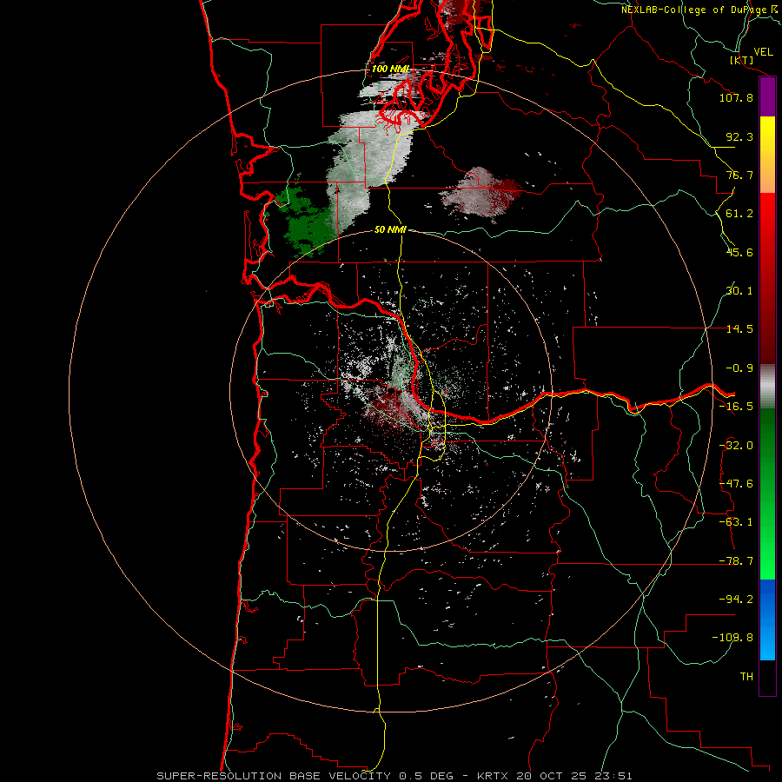
Task: Click the -16.5 legend value
Action: 736,407
